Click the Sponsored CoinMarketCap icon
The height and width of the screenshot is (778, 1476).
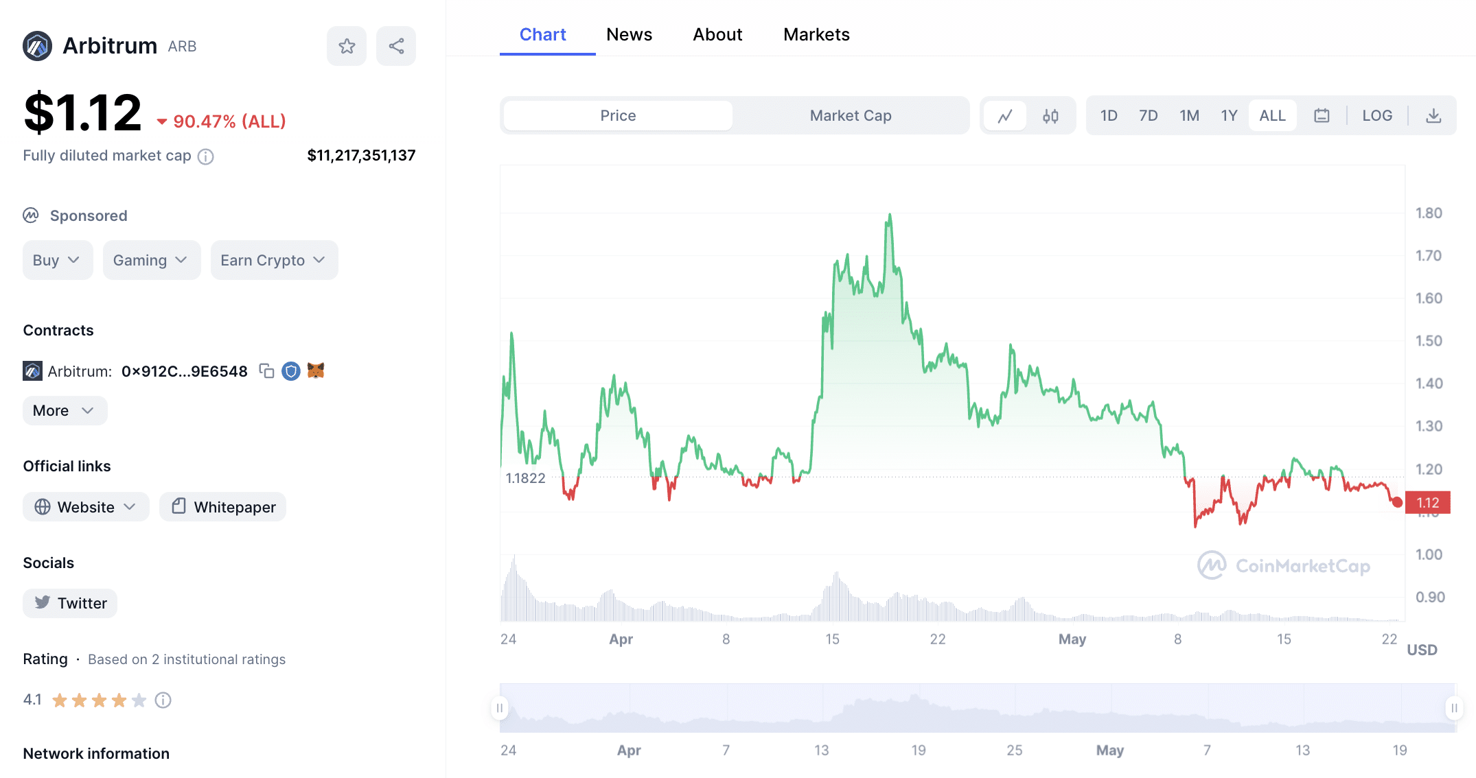pos(31,215)
